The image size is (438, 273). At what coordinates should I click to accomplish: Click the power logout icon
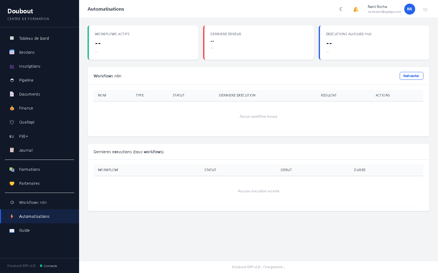point(425,9)
